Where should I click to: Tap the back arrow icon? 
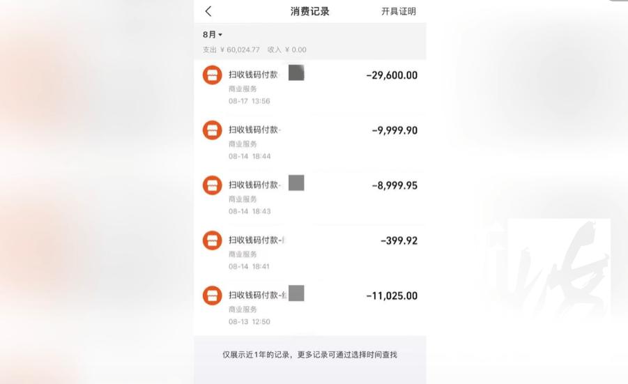click(208, 11)
